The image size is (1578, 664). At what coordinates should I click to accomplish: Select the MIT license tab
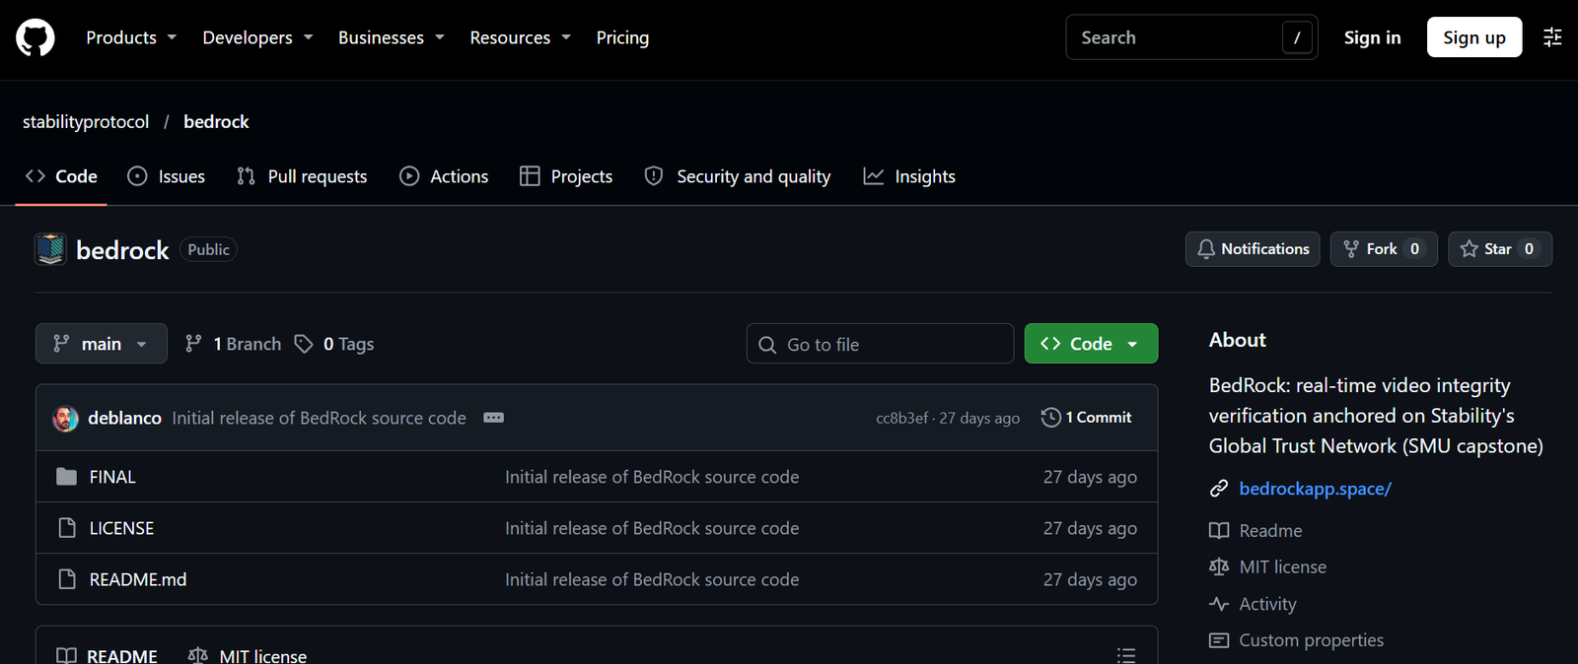[248, 655]
